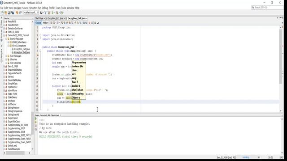This screenshot has width=287, height=161.
Task: Expand the Test Packages node
Action: point(6,56)
